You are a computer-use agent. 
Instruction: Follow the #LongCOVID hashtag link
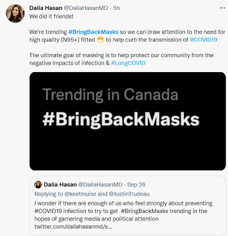[128, 63]
